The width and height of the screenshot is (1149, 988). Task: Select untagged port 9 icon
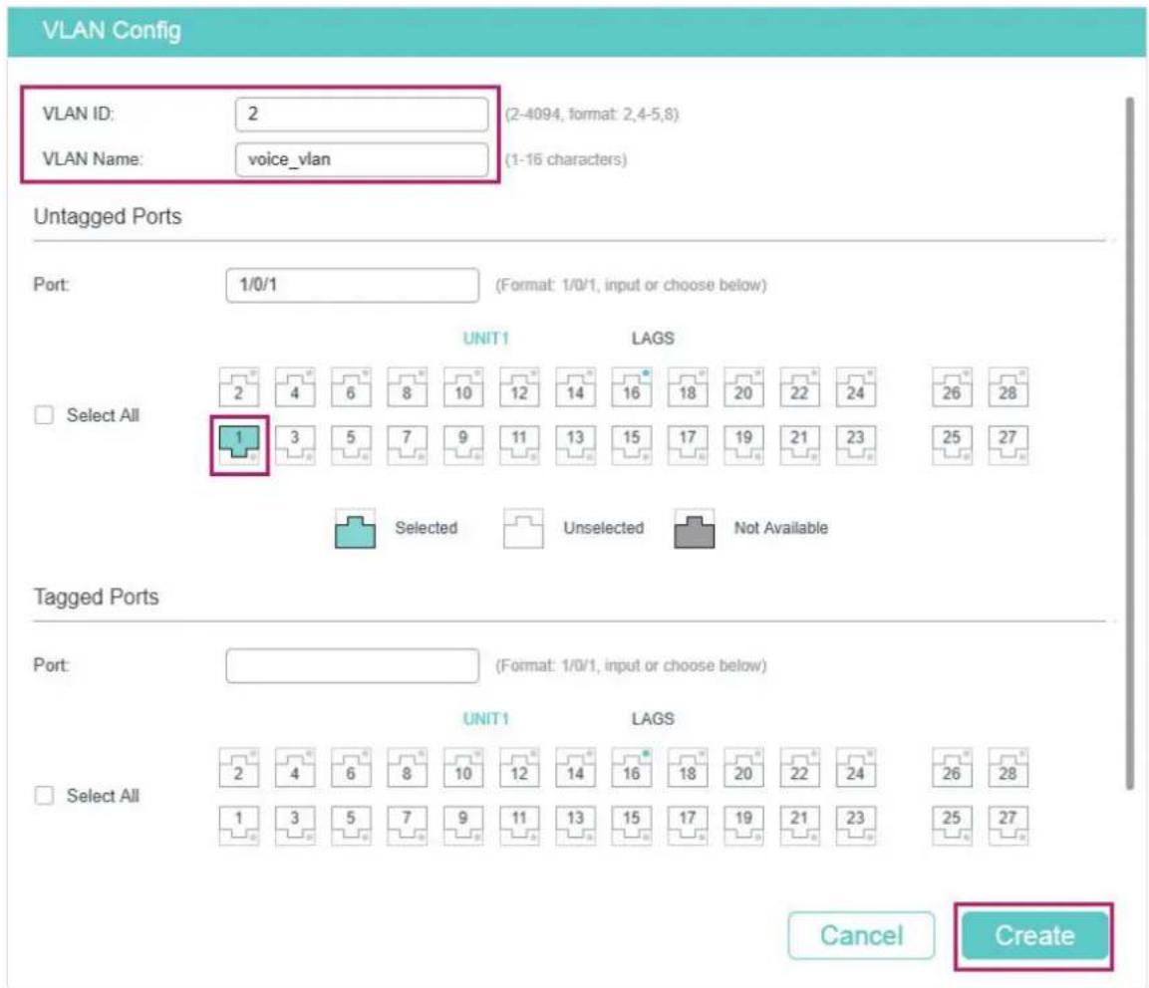(463, 444)
